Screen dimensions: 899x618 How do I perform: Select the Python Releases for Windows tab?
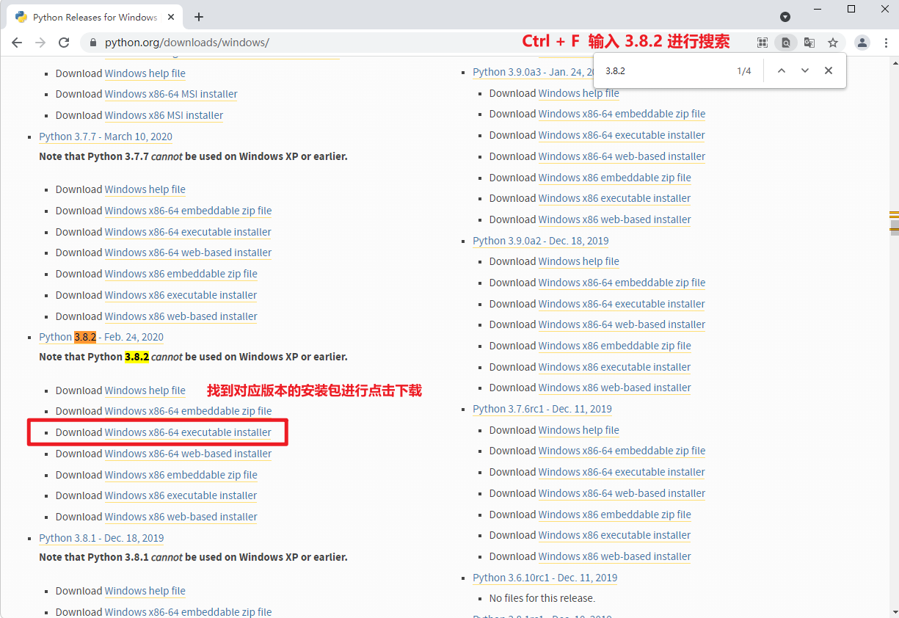[94, 17]
